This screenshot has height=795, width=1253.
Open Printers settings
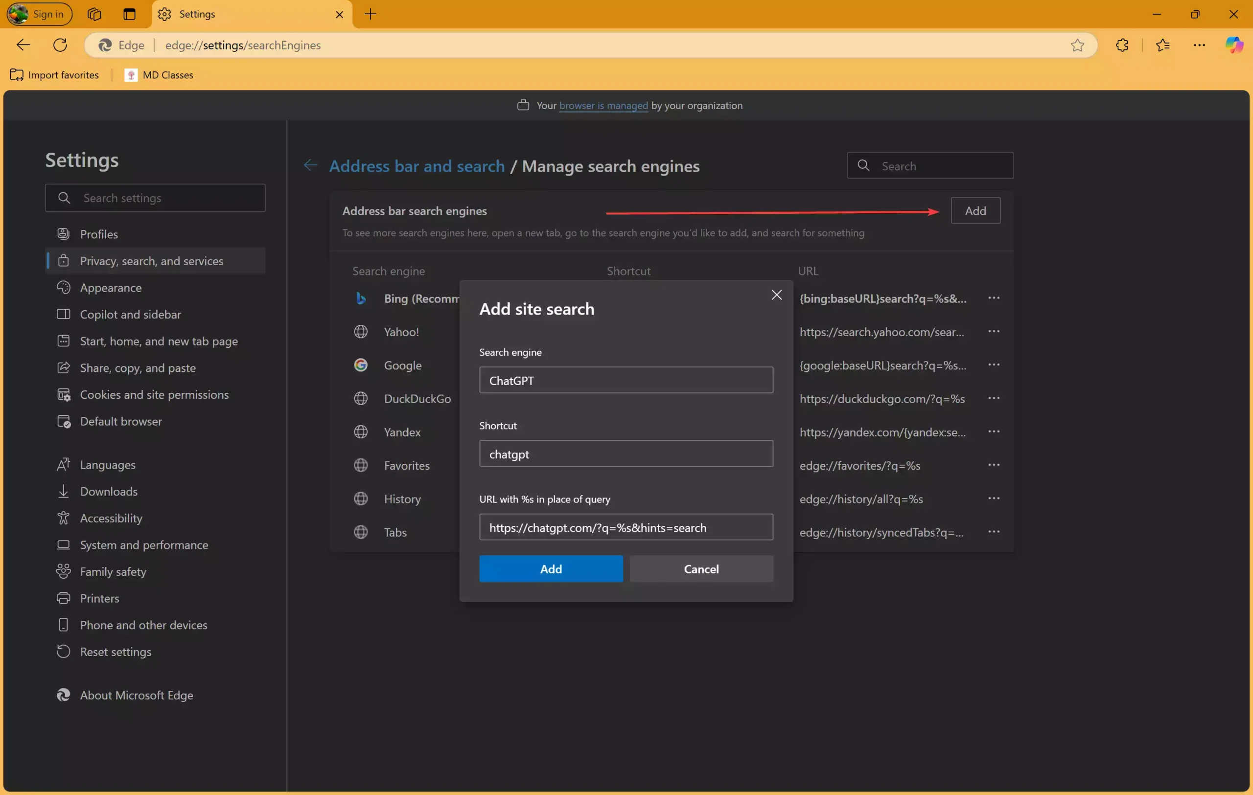(x=155, y=598)
